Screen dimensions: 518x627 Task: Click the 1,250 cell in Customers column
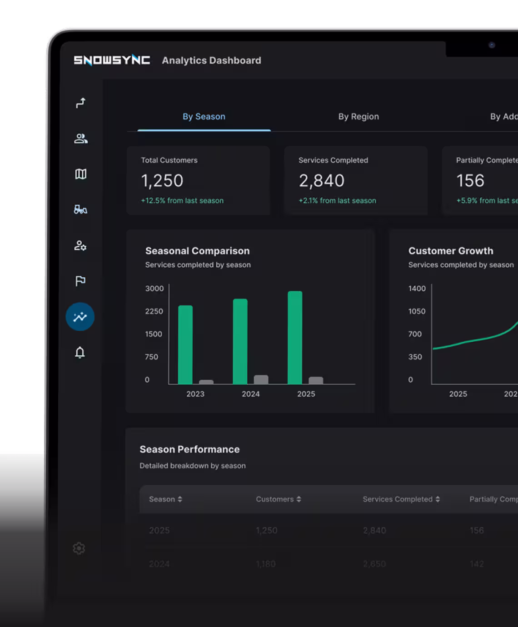click(x=267, y=530)
